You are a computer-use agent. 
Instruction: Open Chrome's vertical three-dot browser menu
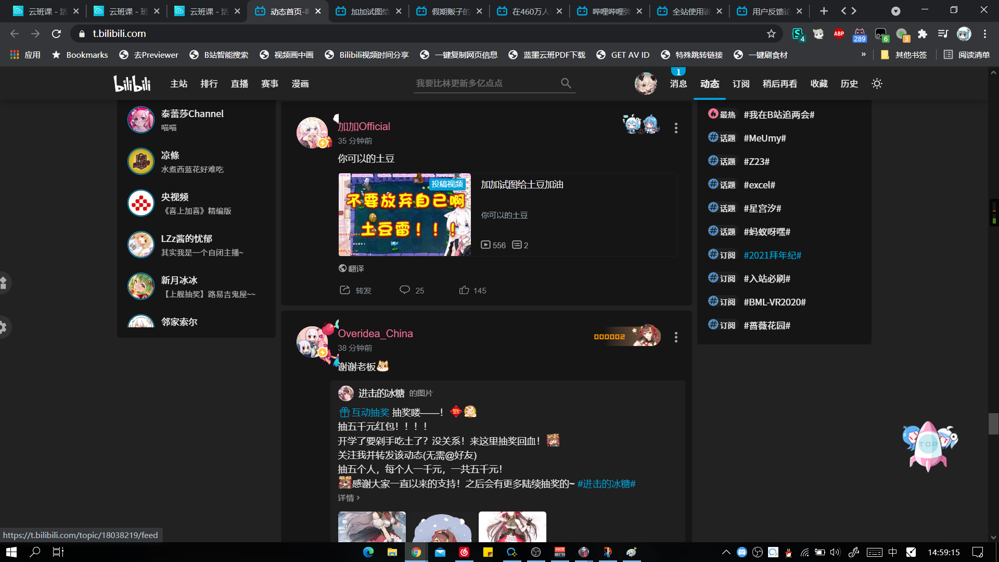click(x=984, y=33)
